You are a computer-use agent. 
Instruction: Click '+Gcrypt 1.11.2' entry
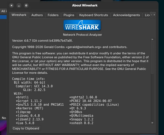pos(29,101)
